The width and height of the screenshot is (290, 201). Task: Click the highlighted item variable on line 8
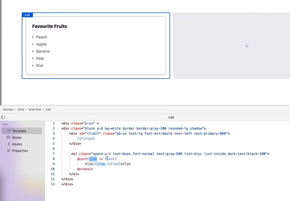(93, 159)
